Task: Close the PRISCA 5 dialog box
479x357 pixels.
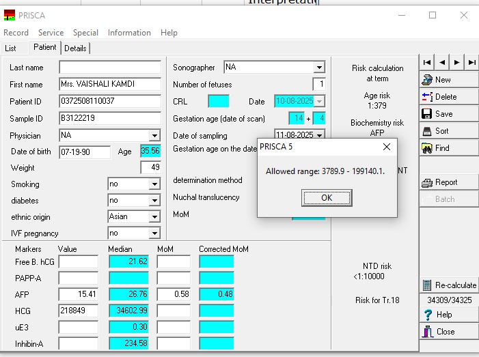Action: point(386,147)
